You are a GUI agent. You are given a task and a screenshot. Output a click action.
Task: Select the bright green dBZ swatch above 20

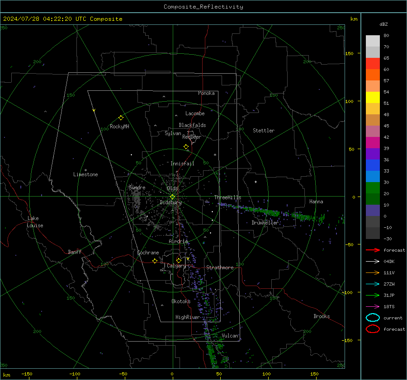pyautogui.click(x=373, y=188)
